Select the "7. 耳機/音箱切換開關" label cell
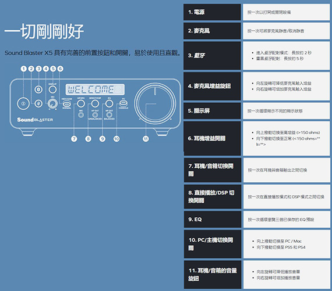The width and height of the screenshot is (332, 291). tap(213, 170)
